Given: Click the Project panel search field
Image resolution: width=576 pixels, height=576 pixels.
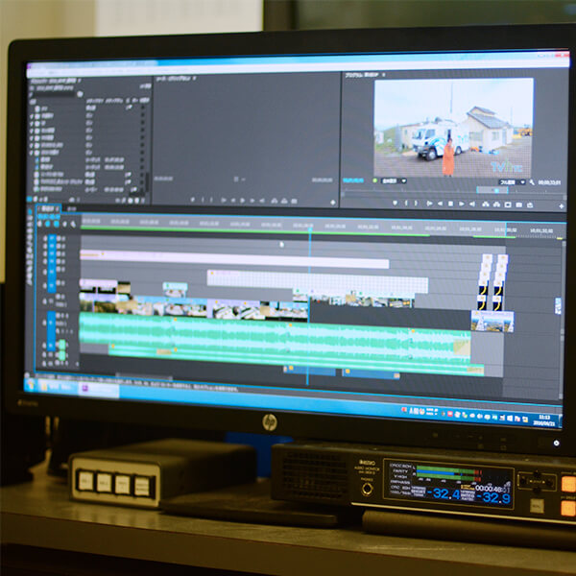Looking at the screenshot, I should pyautogui.click(x=53, y=94).
